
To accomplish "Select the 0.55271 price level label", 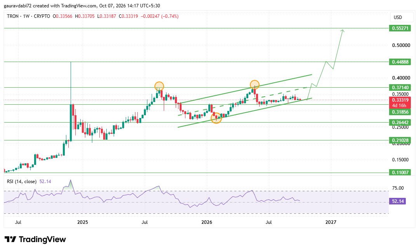I will coord(400,28).
